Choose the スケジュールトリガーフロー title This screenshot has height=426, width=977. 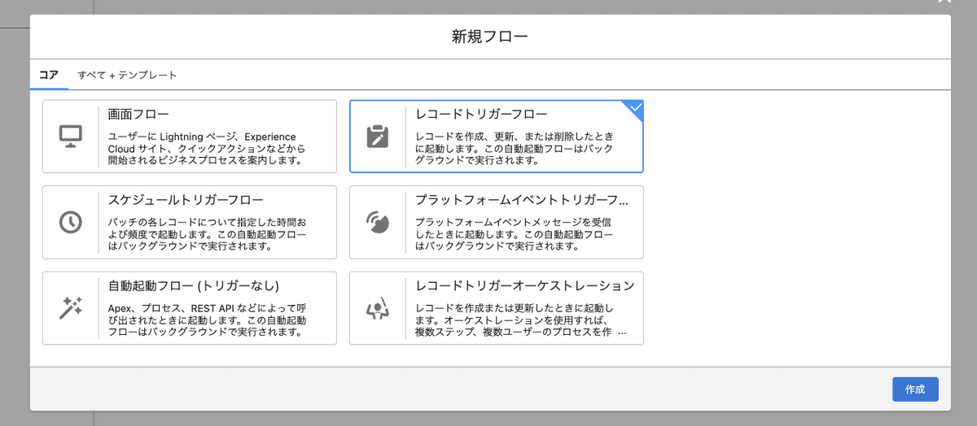tap(186, 200)
